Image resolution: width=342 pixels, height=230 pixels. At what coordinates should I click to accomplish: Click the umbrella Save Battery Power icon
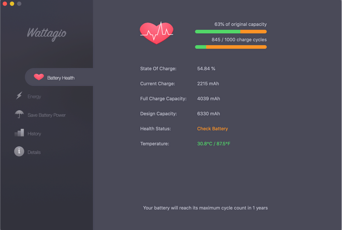(x=19, y=114)
